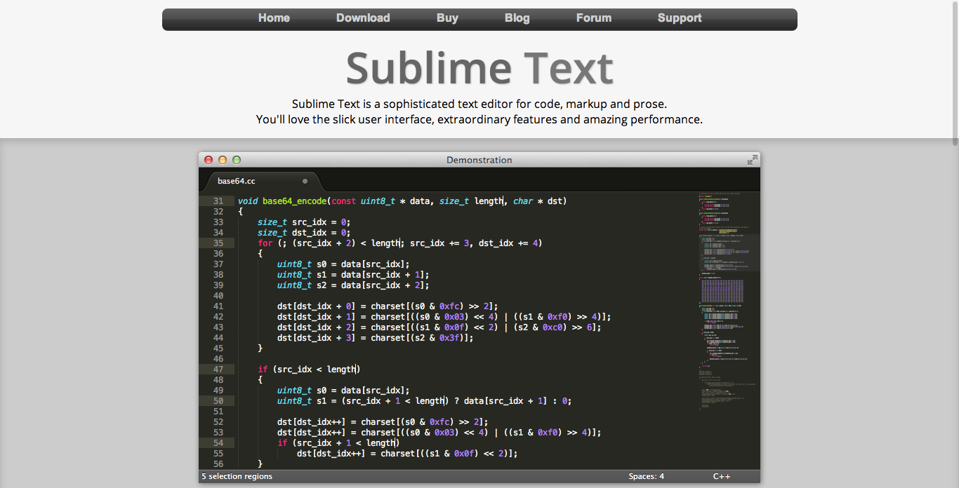Open the Forum navigation item

click(x=594, y=18)
